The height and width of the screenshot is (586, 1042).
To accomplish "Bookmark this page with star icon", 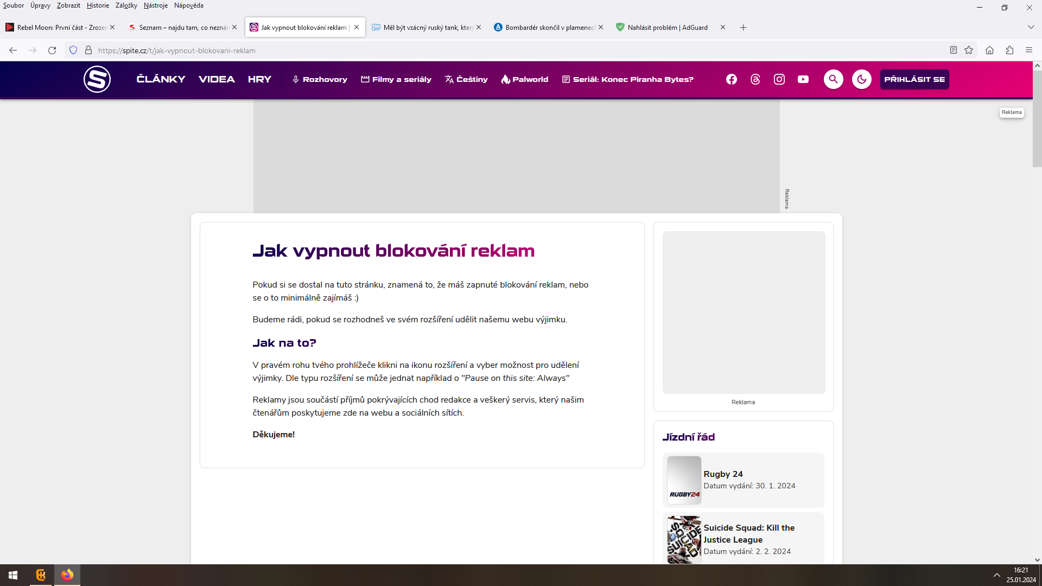I will pos(969,50).
